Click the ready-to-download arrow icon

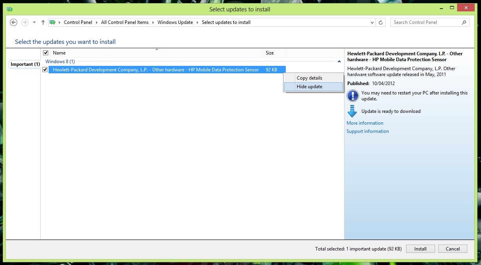[x=352, y=111]
